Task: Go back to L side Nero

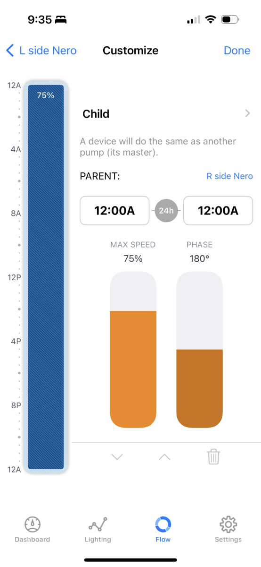Action: pos(41,51)
